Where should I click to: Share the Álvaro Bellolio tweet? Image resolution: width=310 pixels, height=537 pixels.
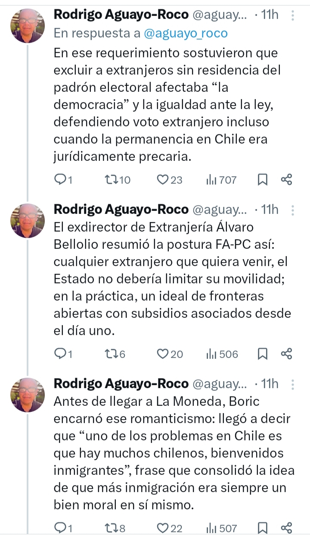(286, 354)
